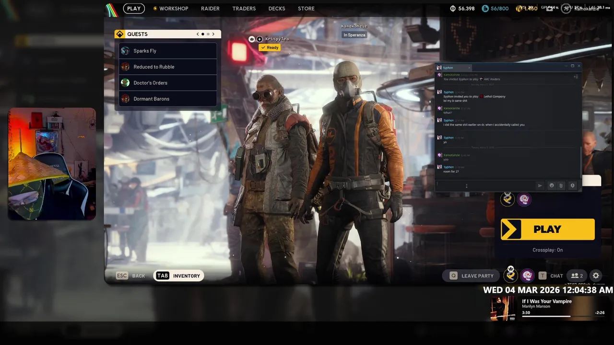Click the game logo in top-left corner
614x345 pixels.
(112, 9)
